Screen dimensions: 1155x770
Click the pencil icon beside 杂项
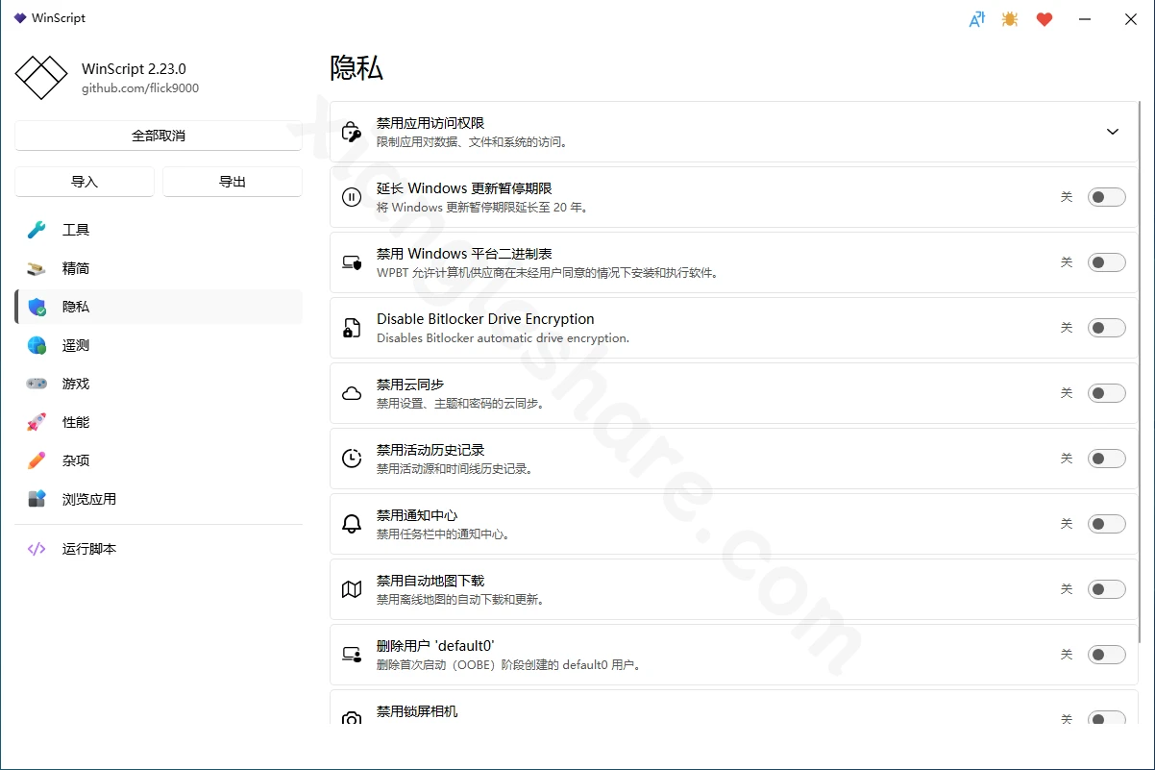(x=37, y=460)
